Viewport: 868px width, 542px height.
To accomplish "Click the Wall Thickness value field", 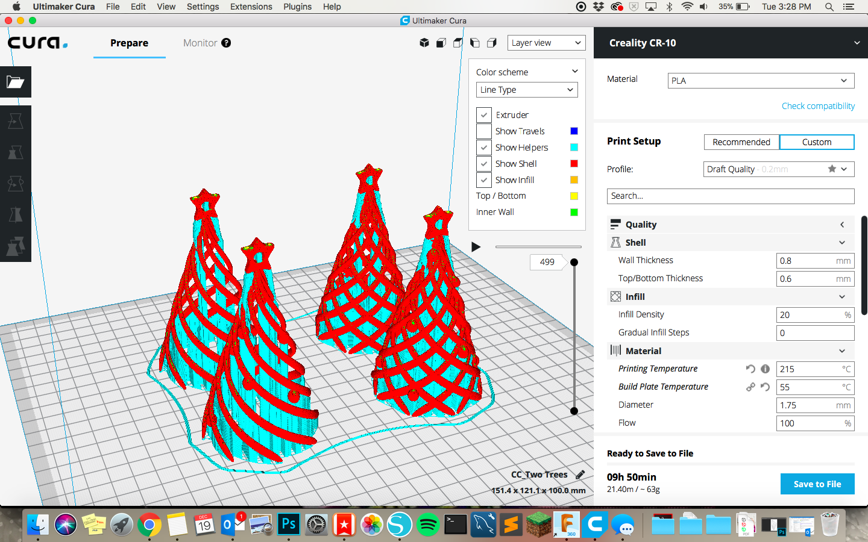I will pyautogui.click(x=815, y=261).
